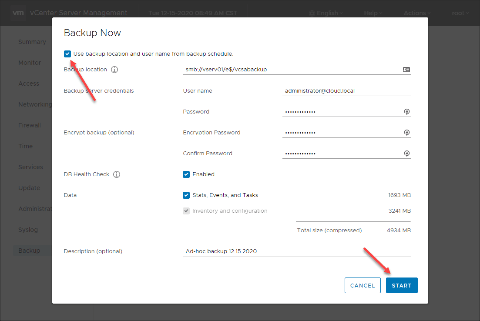Click the DB Health Check info icon
This screenshot has height=321, width=480.
click(x=116, y=174)
